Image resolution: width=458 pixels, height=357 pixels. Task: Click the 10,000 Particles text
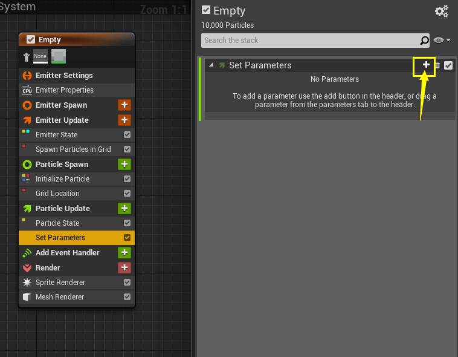click(x=228, y=25)
